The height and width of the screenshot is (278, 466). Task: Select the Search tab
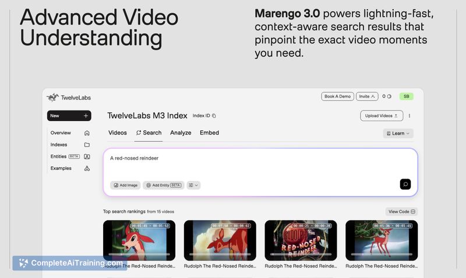click(149, 133)
